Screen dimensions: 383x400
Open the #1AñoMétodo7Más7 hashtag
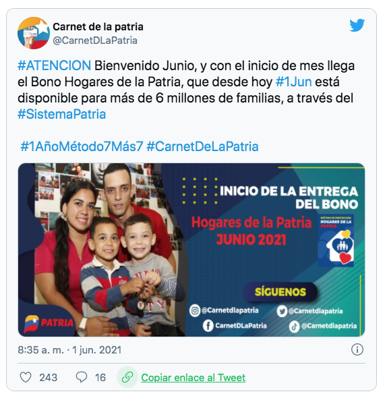(x=82, y=146)
